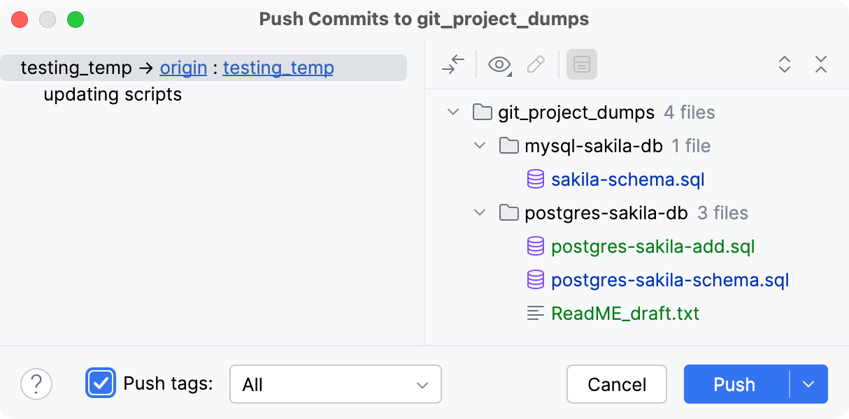Image resolution: width=849 pixels, height=419 pixels.
Task: Open the diff preview eye icon
Action: click(499, 64)
